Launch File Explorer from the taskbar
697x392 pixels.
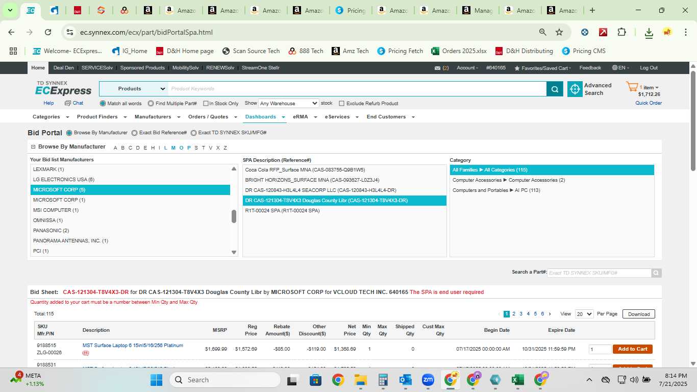point(361,380)
